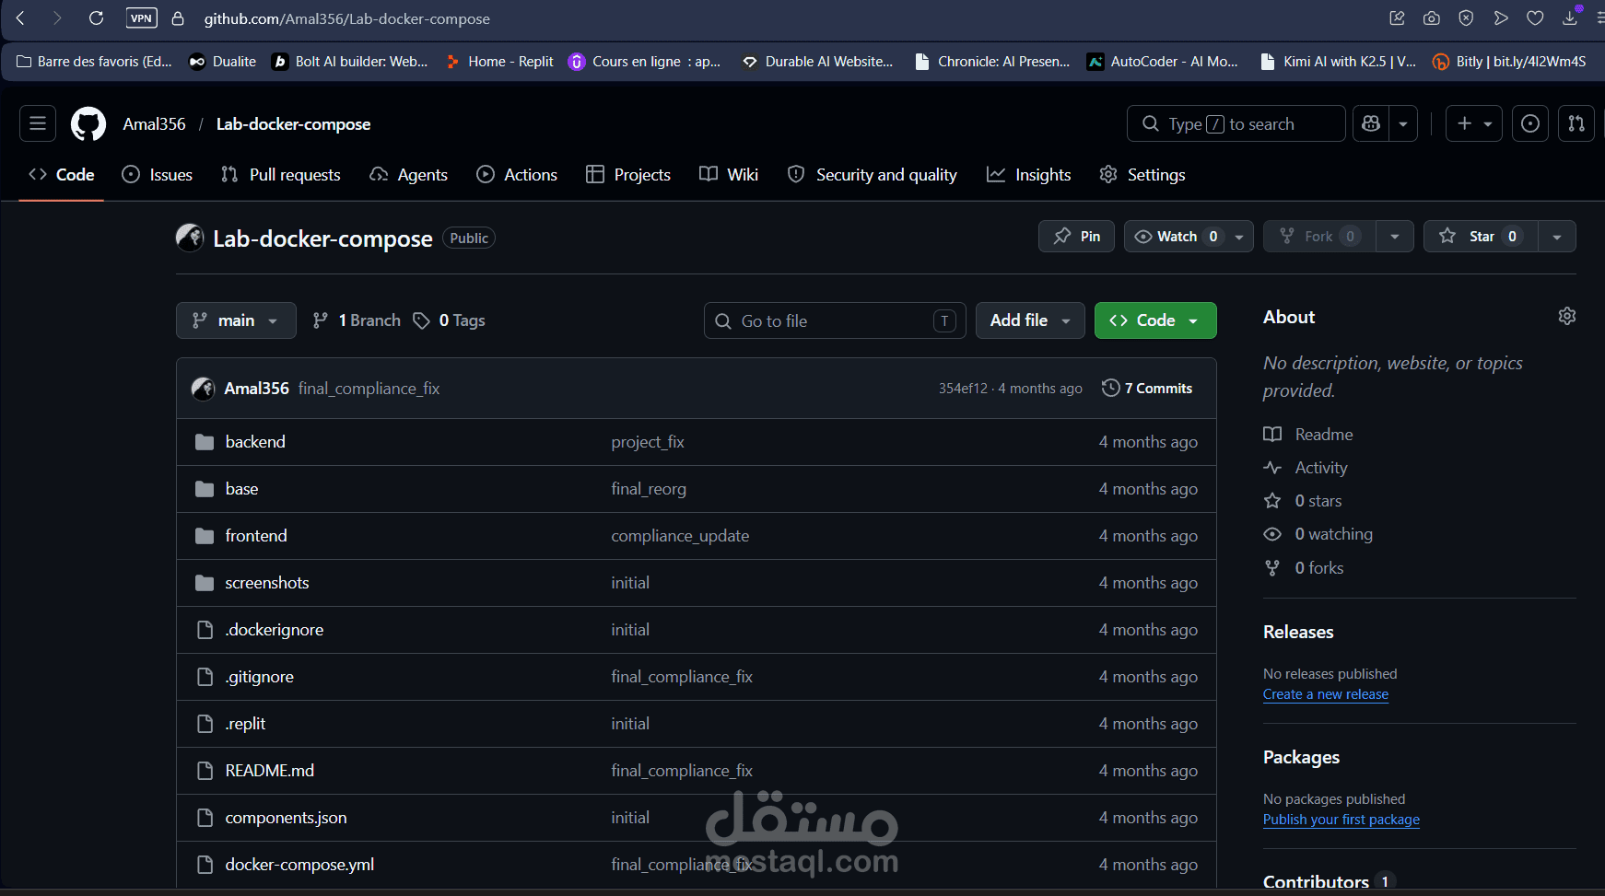Screen dimensions: 1605x896
Task: Expand the Copilot dropdown arrow
Action: 1403,123
